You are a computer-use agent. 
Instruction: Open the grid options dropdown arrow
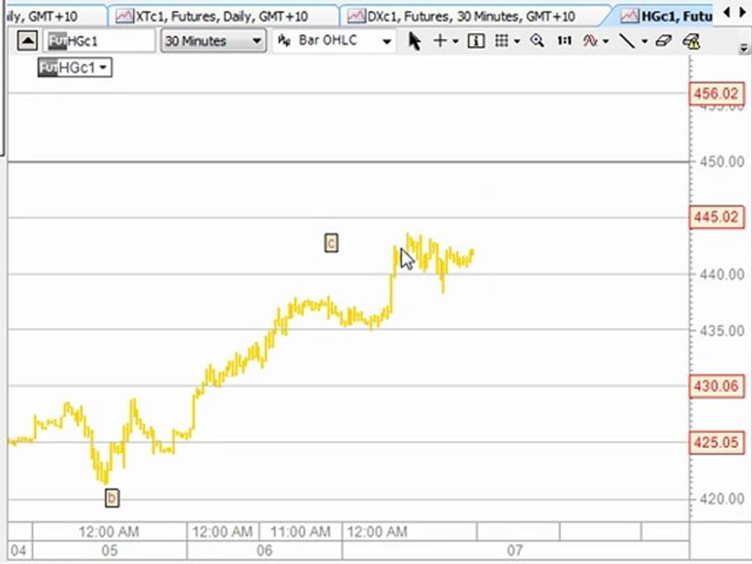point(516,42)
